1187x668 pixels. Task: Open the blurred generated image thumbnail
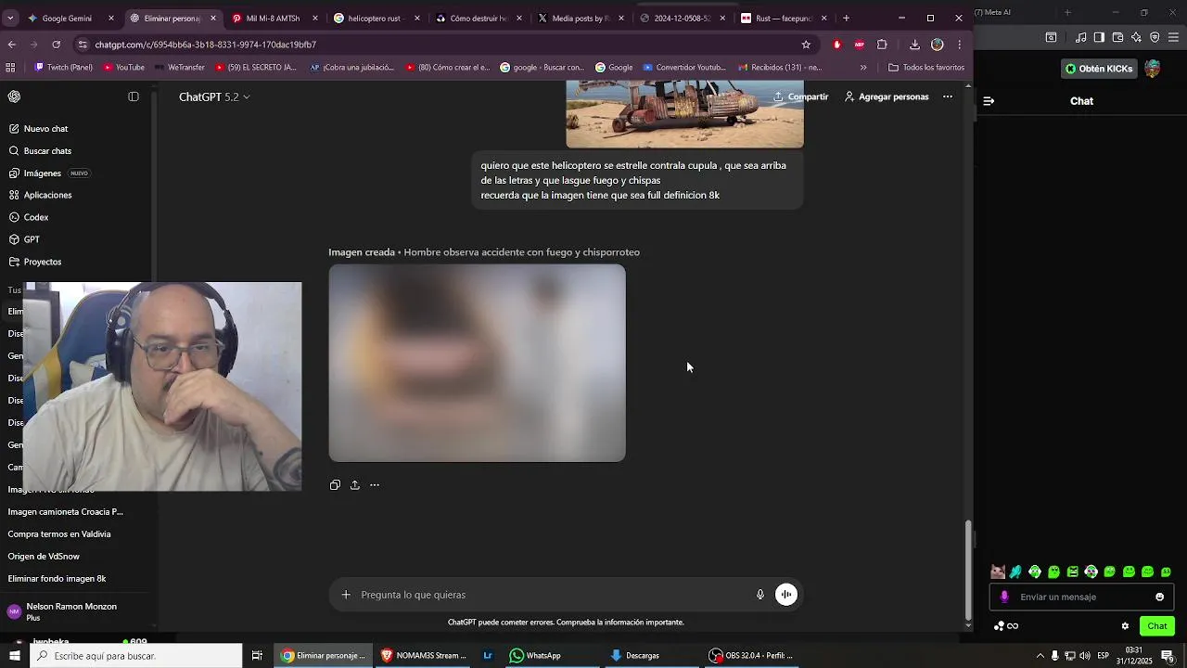tap(477, 363)
